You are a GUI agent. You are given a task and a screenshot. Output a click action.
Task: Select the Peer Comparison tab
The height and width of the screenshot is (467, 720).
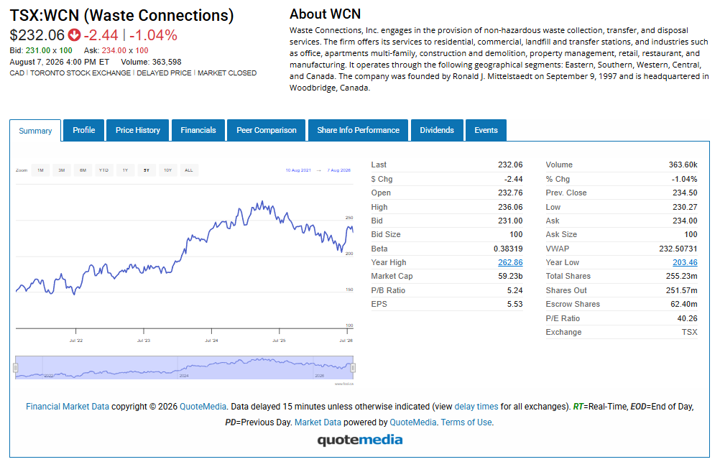tap(267, 130)
